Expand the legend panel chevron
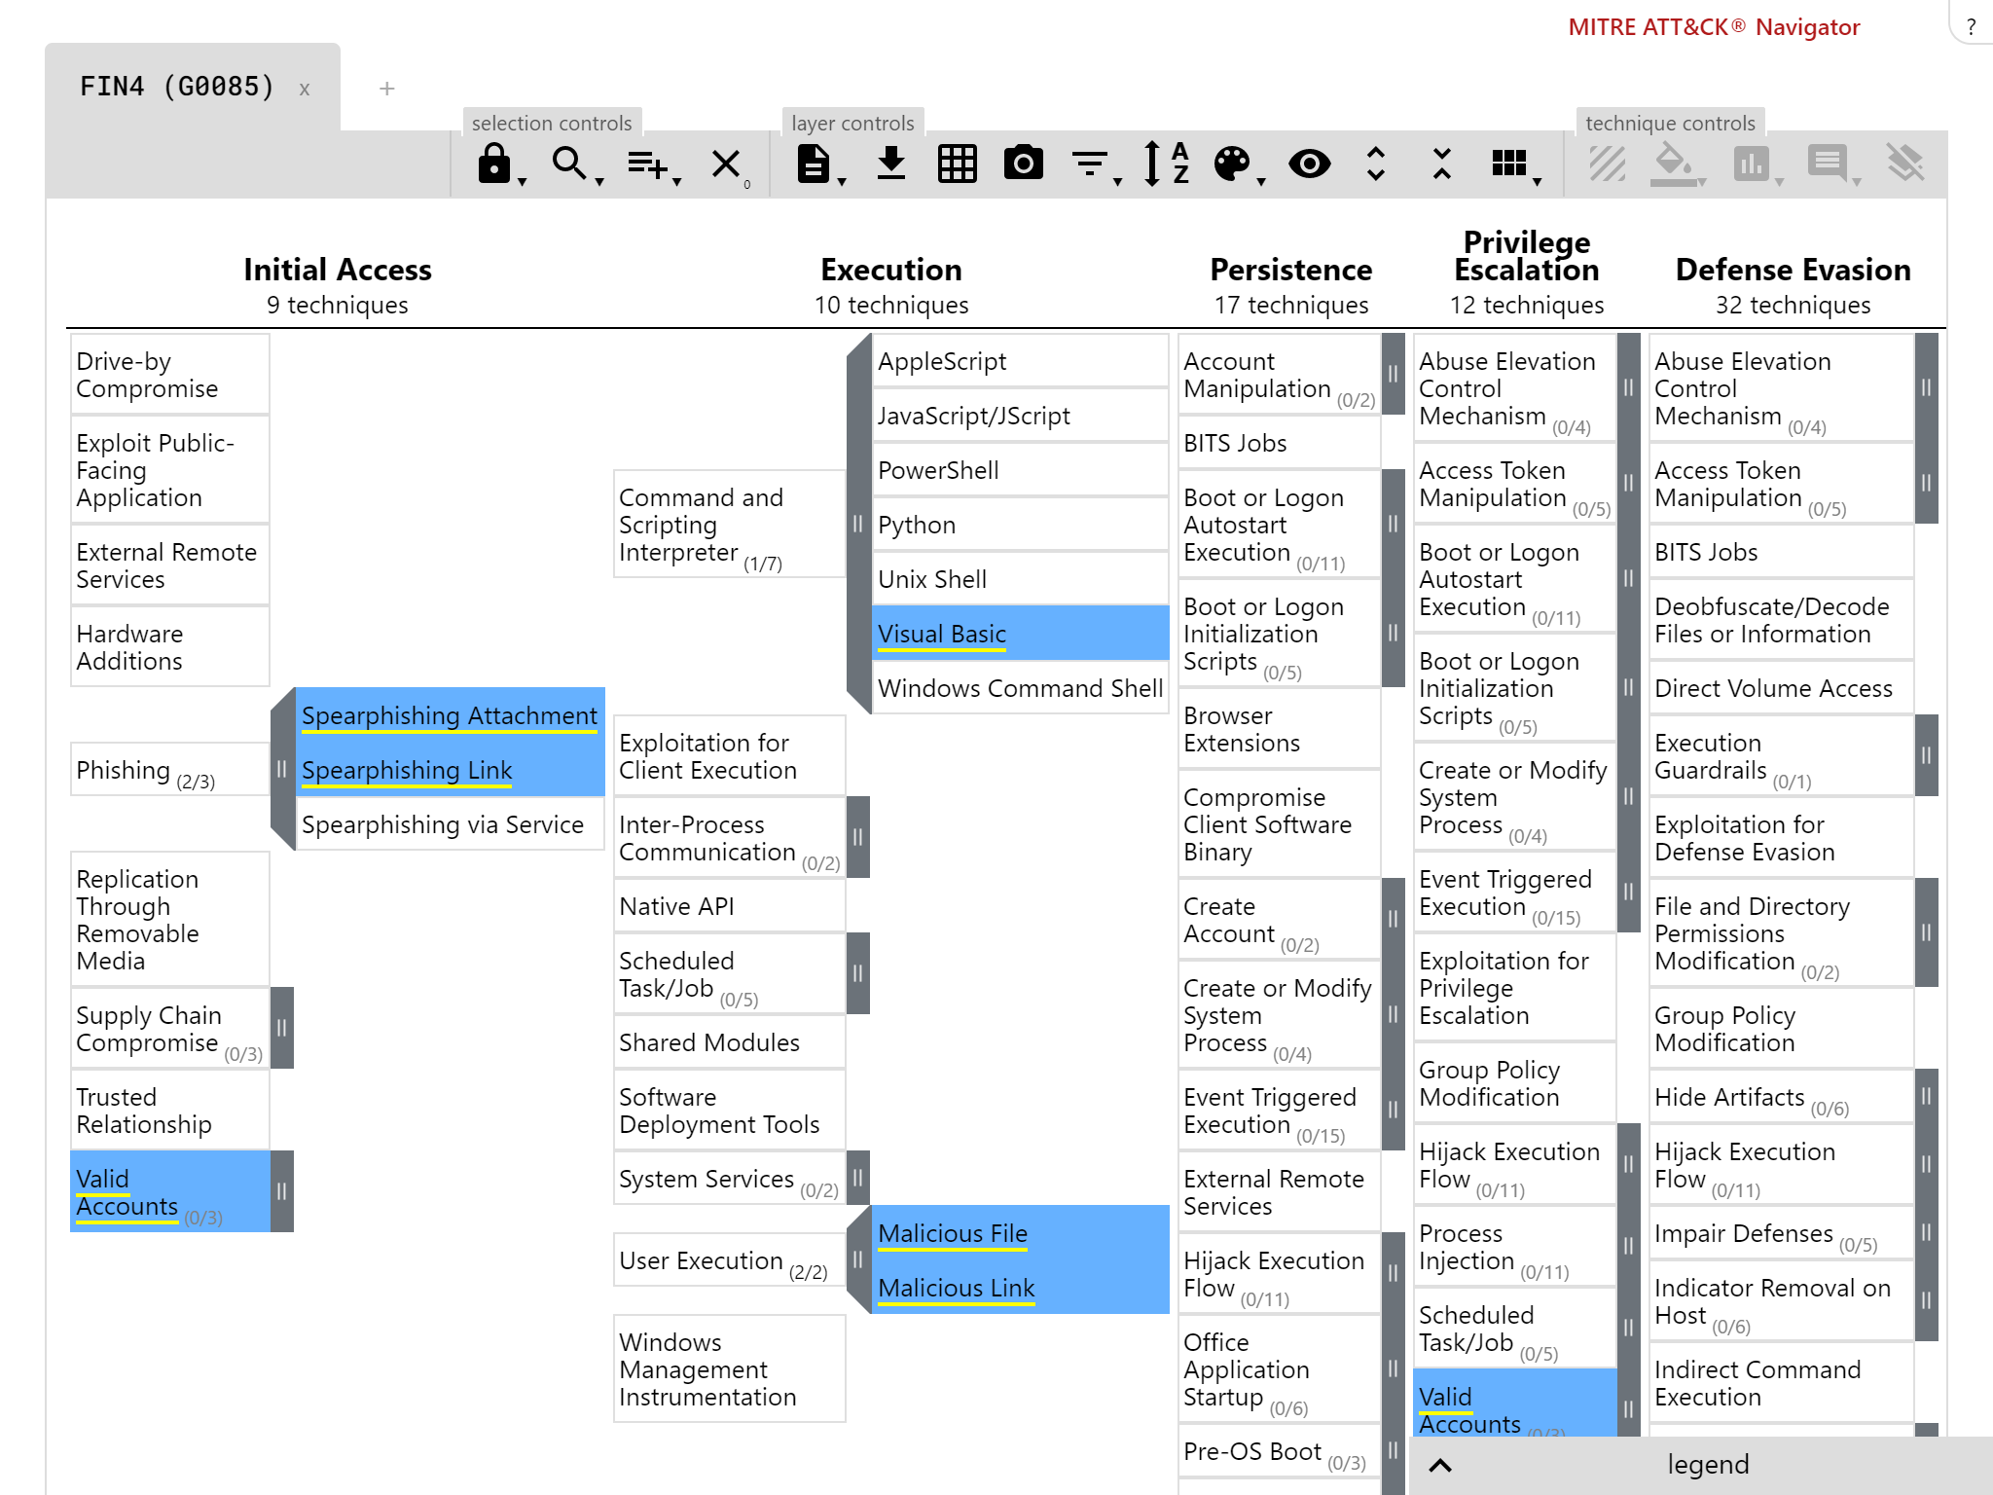 [x=1440, y=1465]
